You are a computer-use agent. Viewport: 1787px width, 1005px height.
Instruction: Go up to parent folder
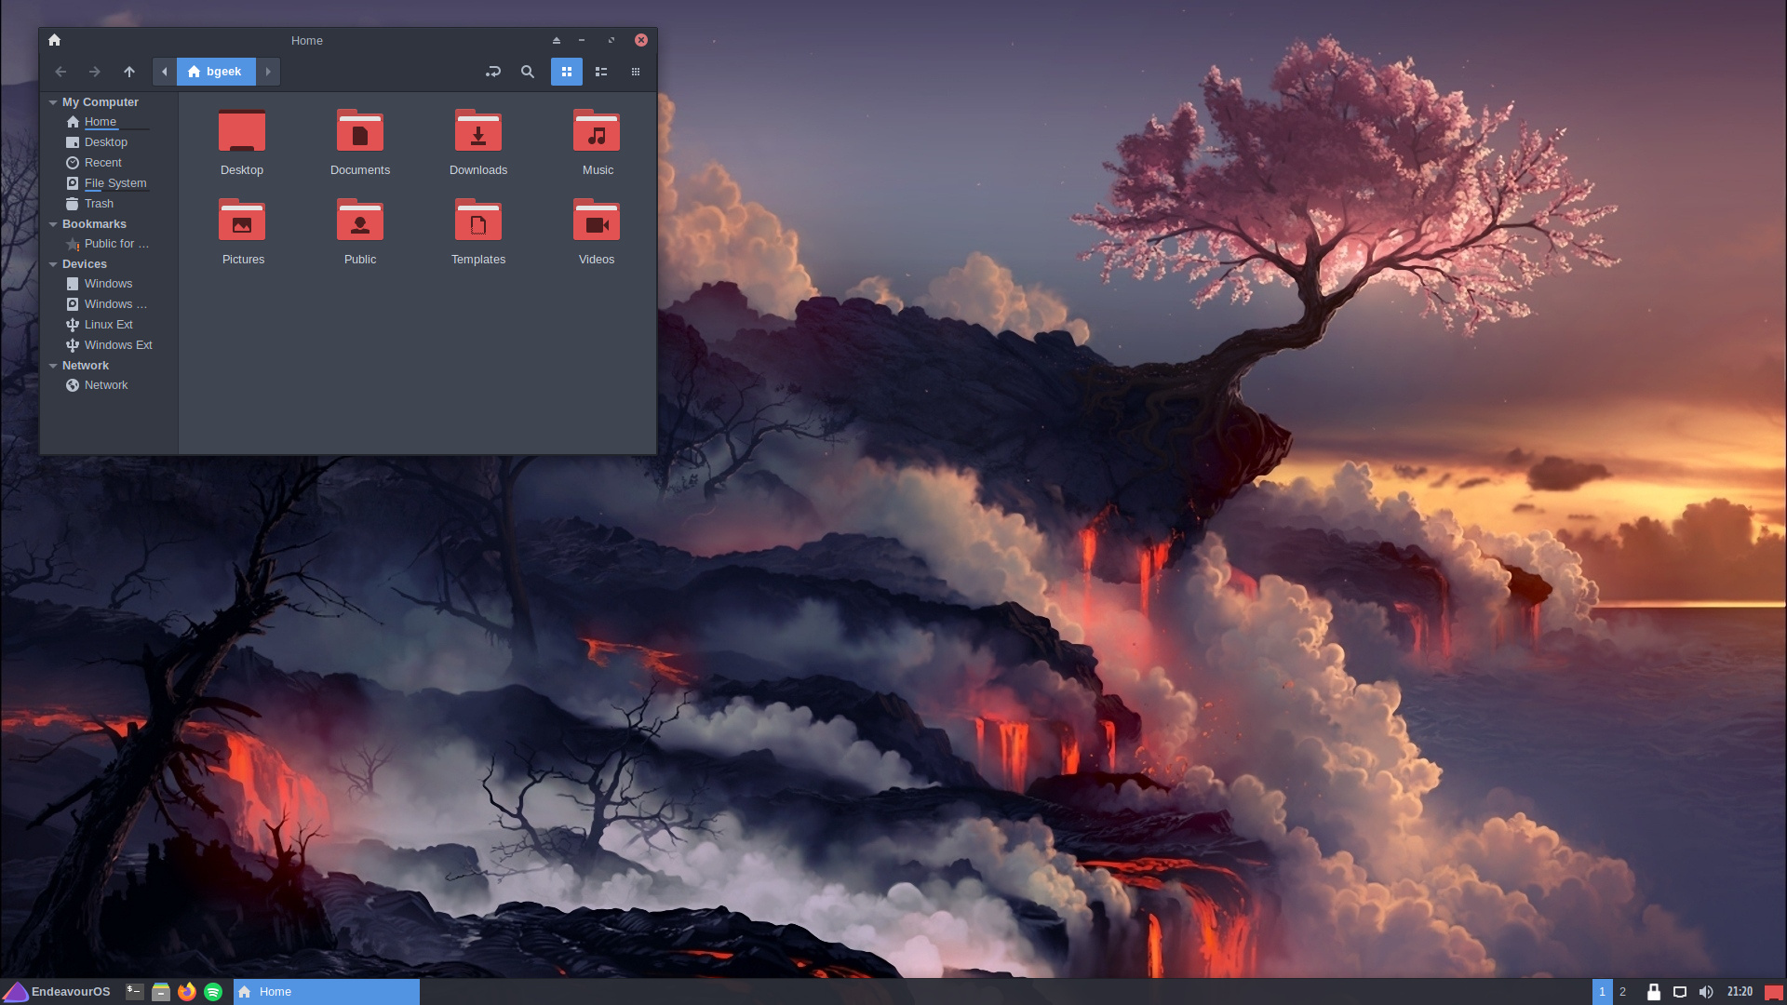click(x=129, y=72)
